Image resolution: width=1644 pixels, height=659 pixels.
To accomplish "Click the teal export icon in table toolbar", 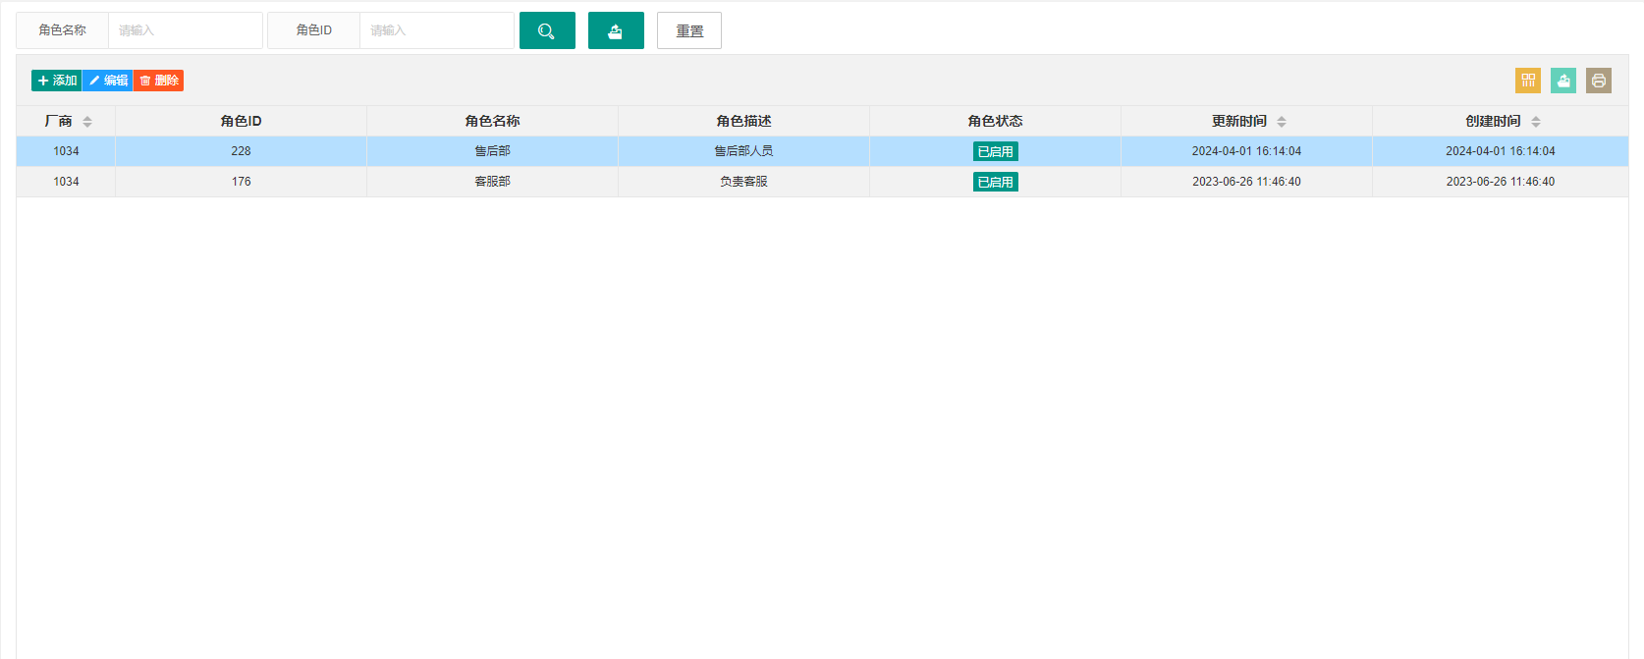I will point(1563,81).
